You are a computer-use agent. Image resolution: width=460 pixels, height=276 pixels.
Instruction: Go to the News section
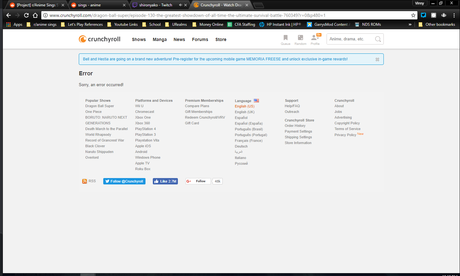click(179, 39)
